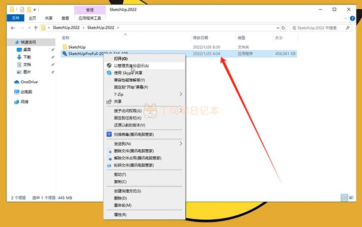The image size is (362, 227).
Task: Choose 创建快捷方式(S)
Action: [145, 191]
